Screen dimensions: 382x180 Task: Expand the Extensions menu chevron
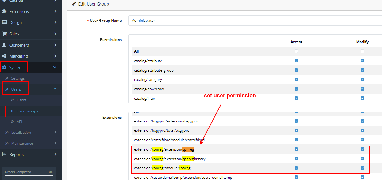point(55,11)
